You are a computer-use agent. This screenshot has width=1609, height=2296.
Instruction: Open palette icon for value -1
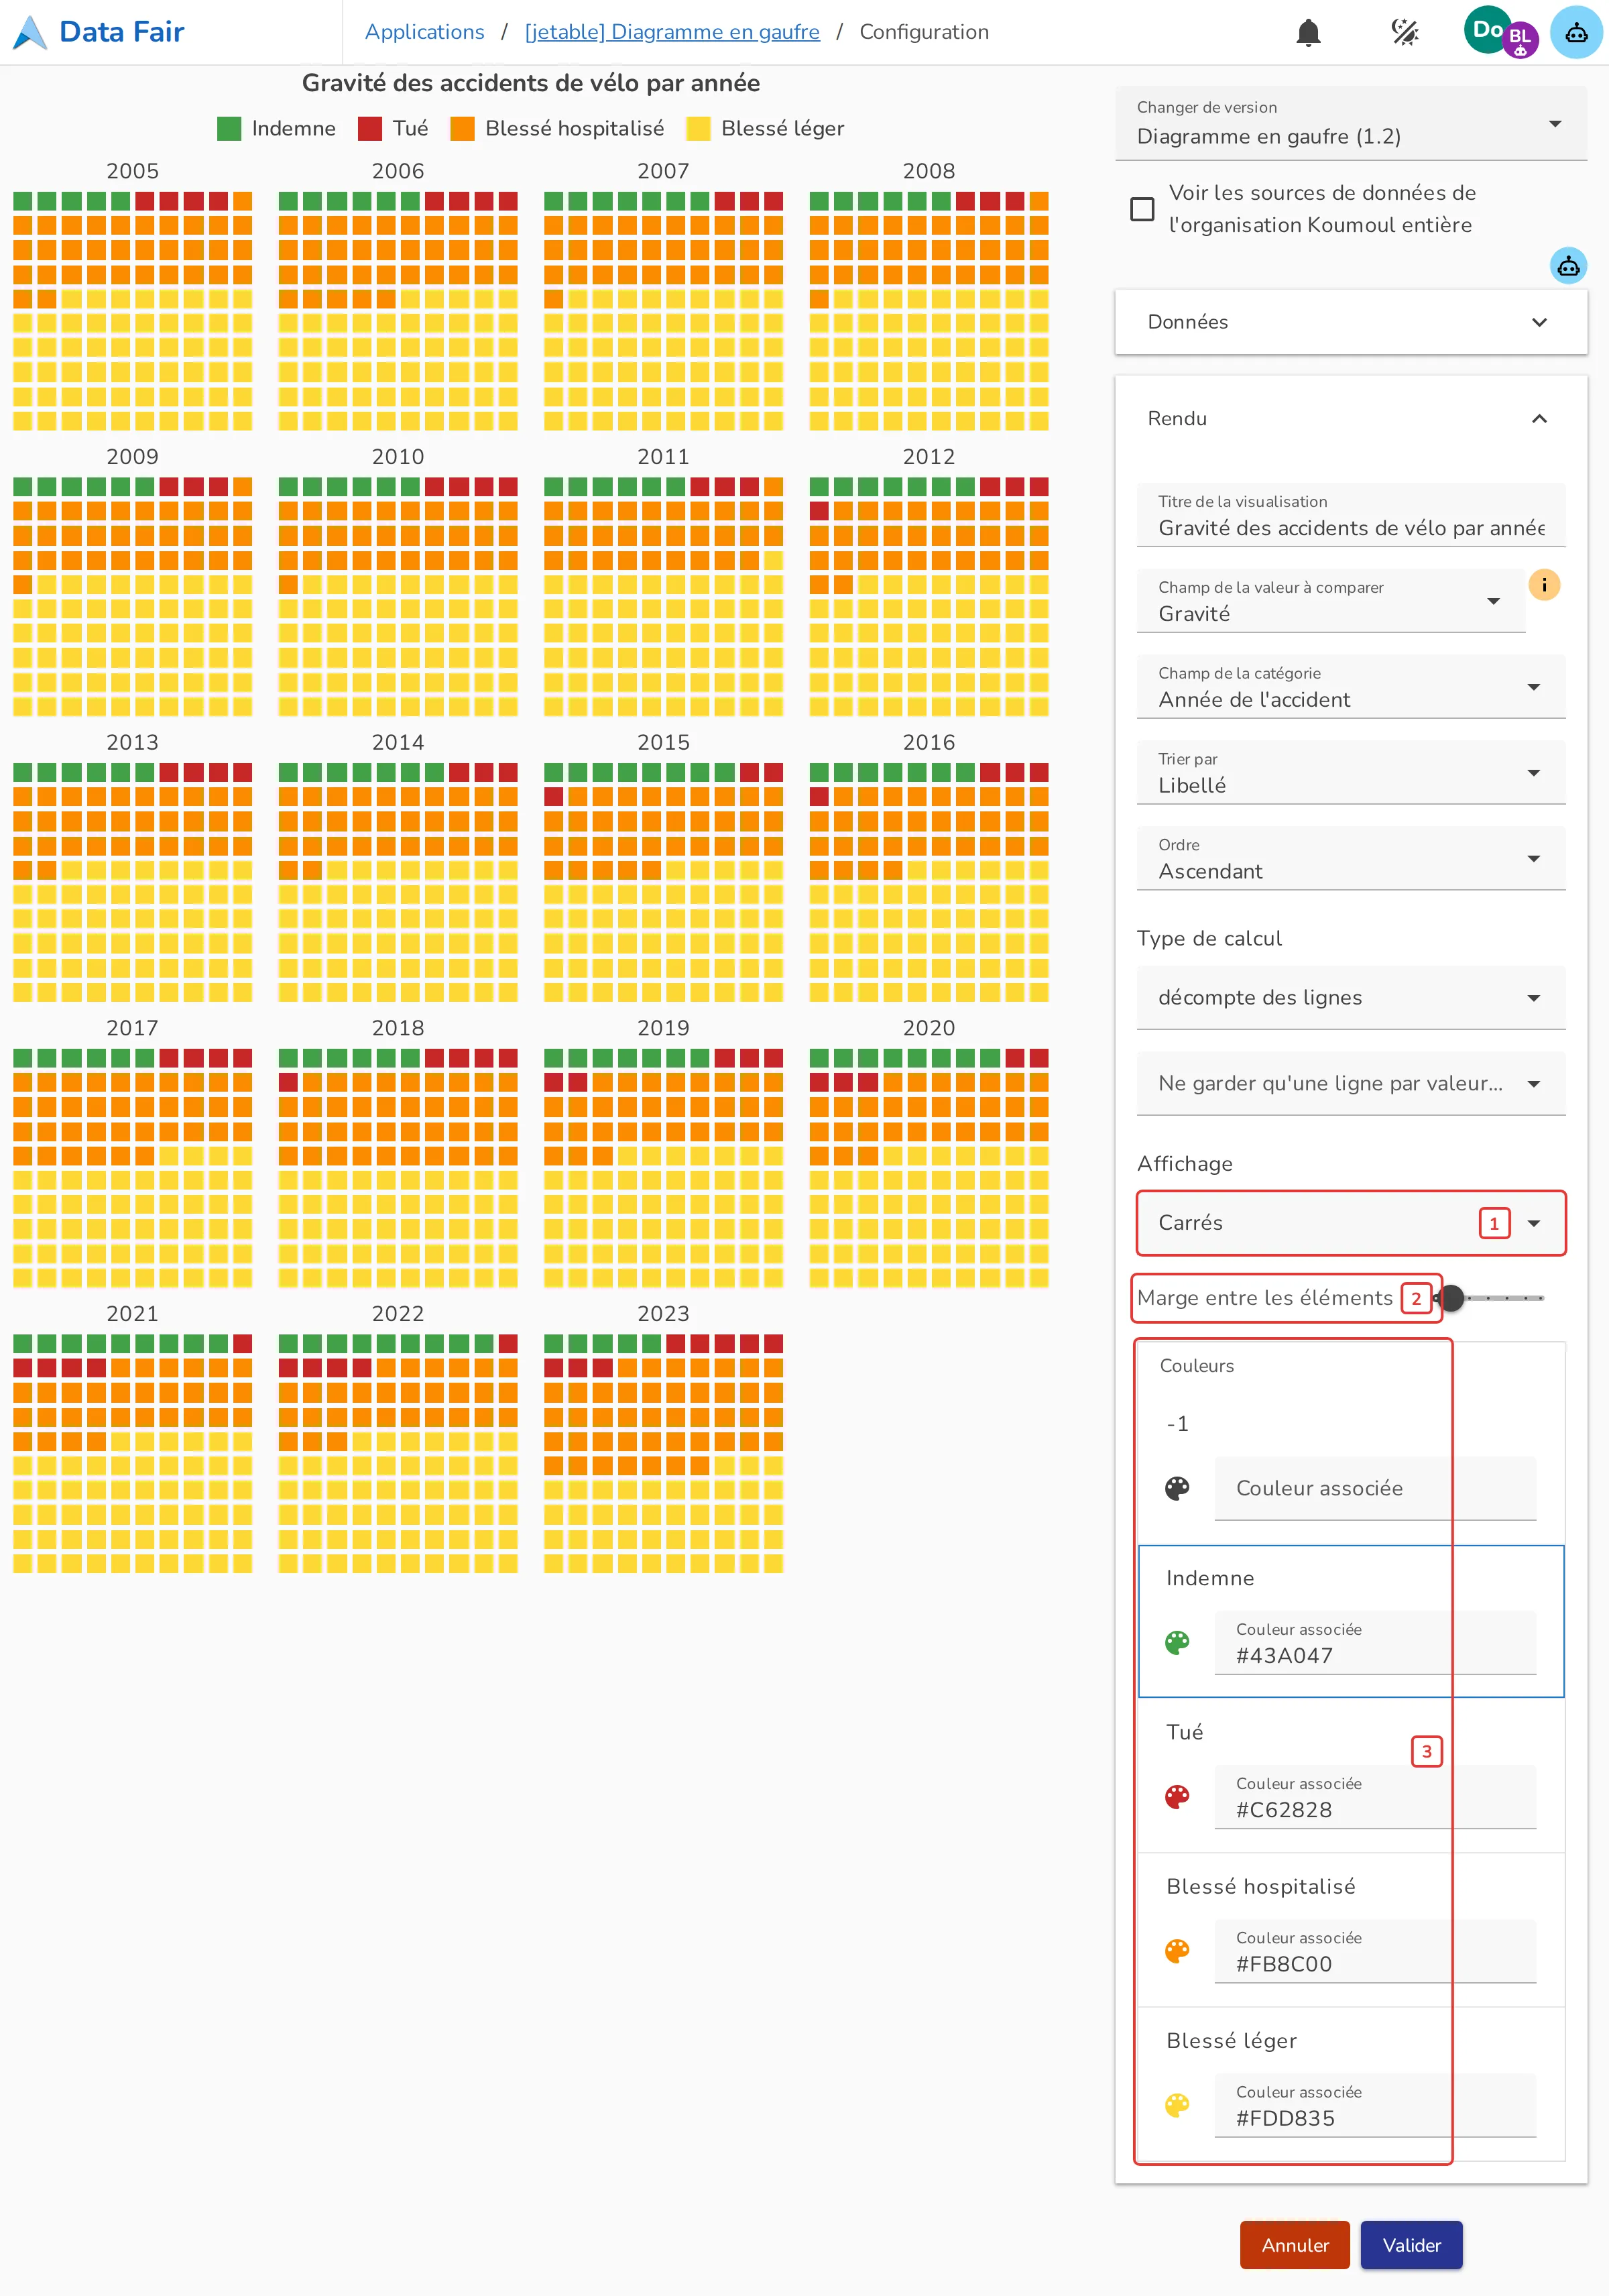pos(1177,1488)
